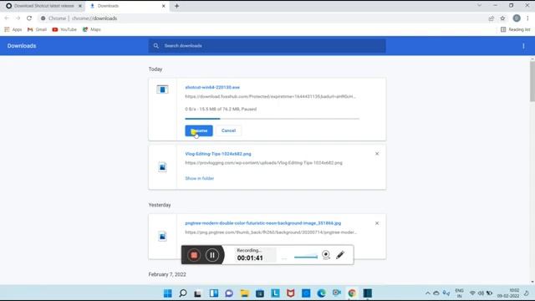Open Task View on taskbar
The width and height of the screenshot is (535, 301).
coord(198,293)
